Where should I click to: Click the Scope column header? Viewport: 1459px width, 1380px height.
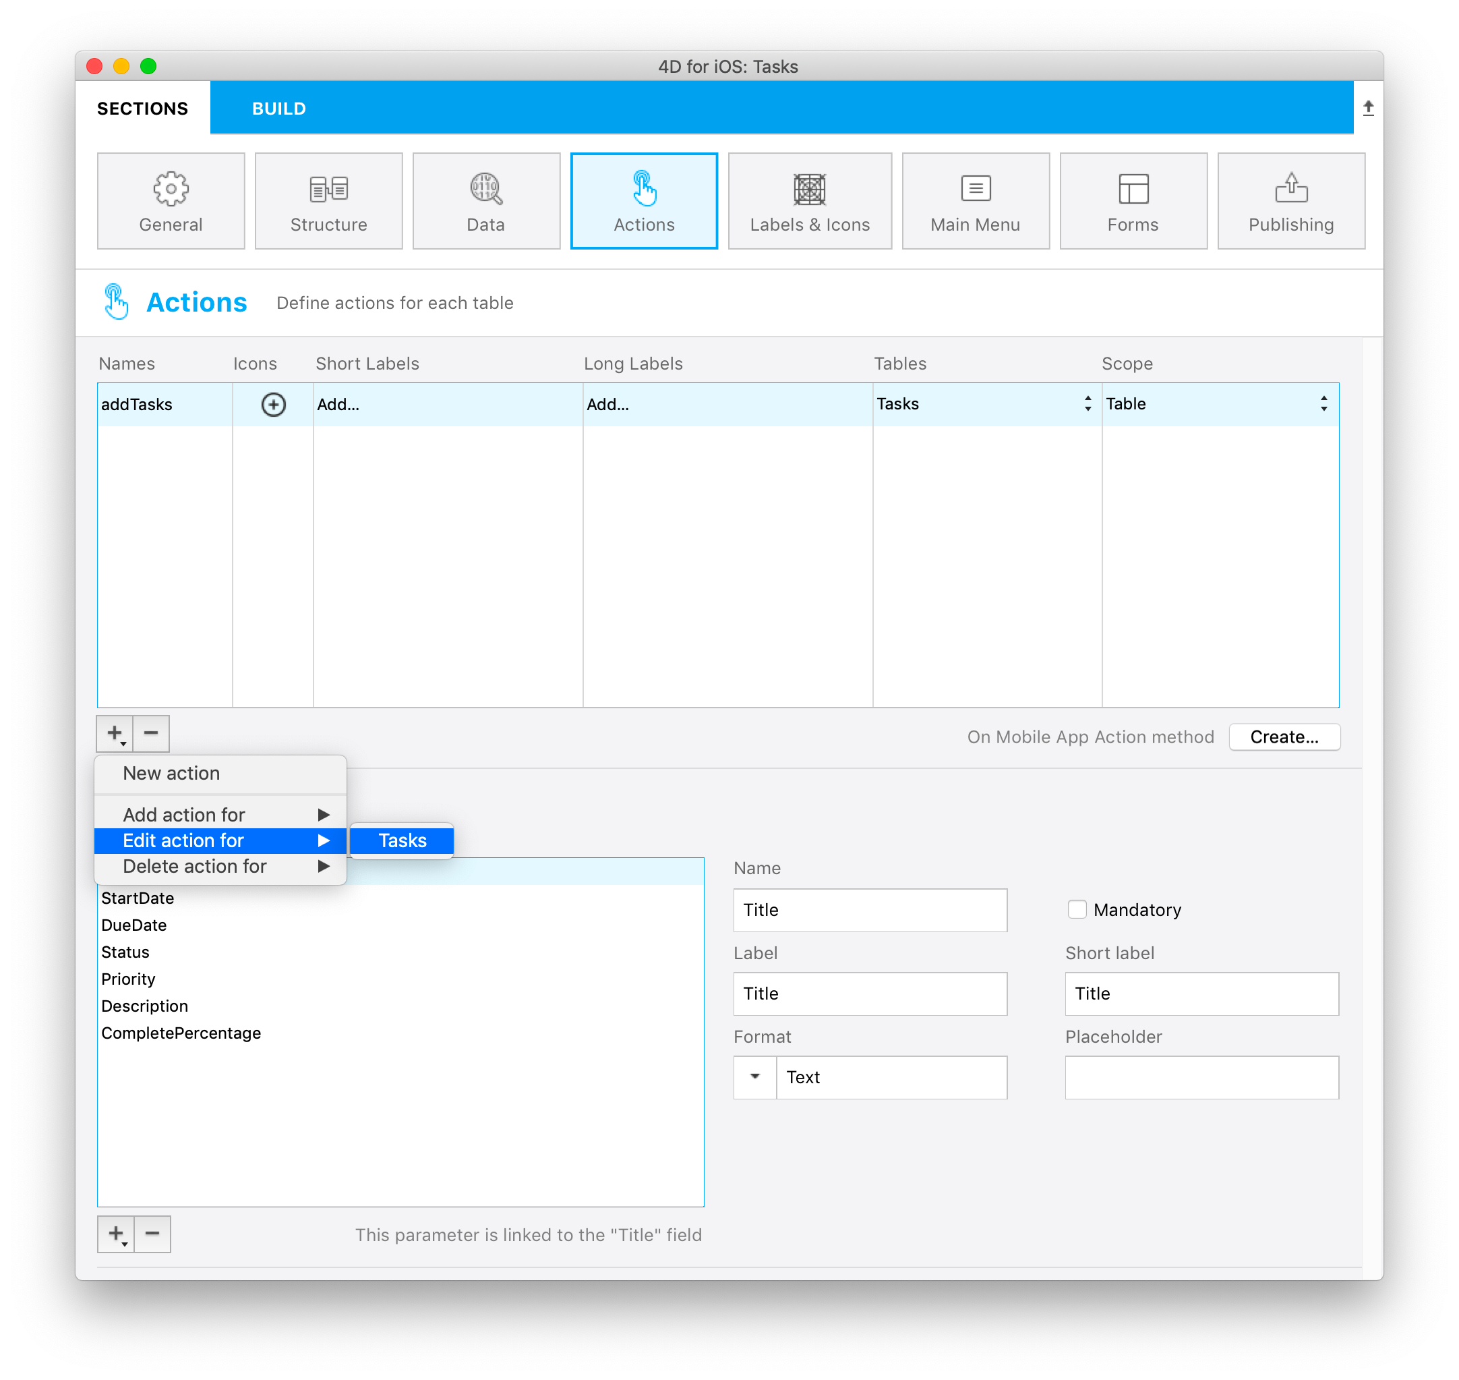click(1127, 364)
